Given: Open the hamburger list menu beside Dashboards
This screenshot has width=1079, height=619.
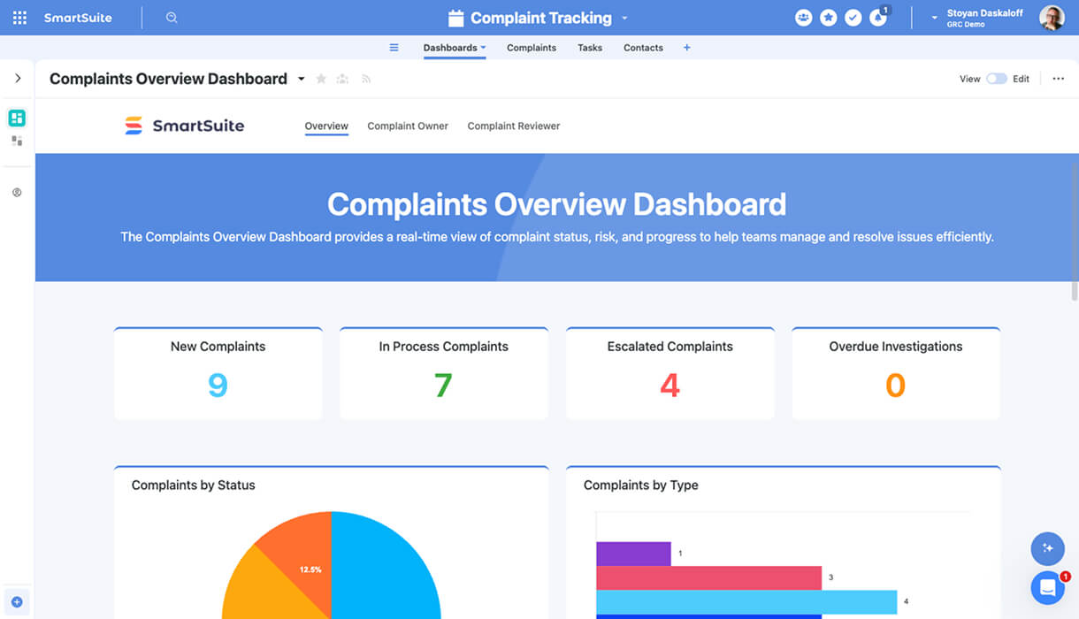Looking at the screenshot, I should [394, 48].
